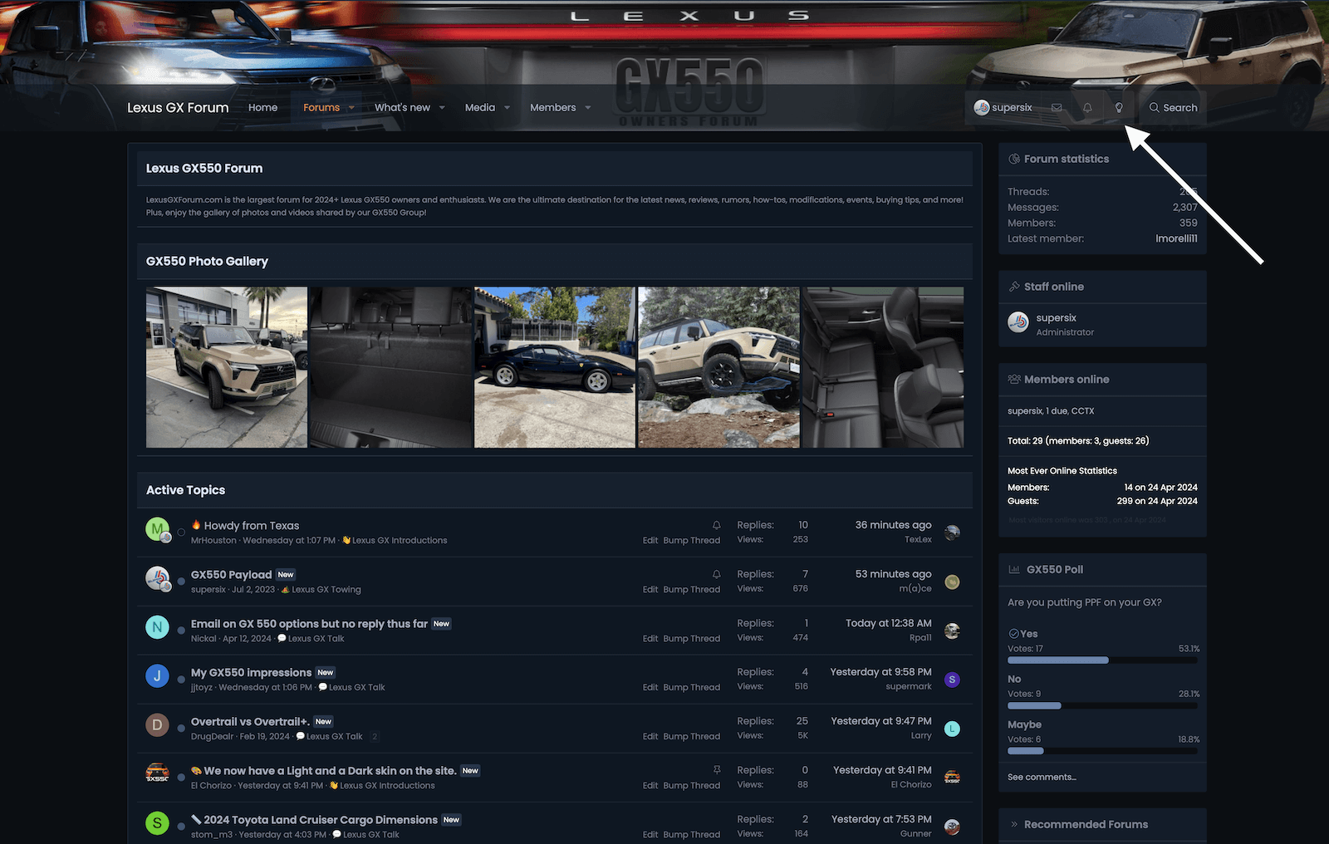
Task: Toggle unread dot on GX550 Payload thread
Action: [181, 581]
